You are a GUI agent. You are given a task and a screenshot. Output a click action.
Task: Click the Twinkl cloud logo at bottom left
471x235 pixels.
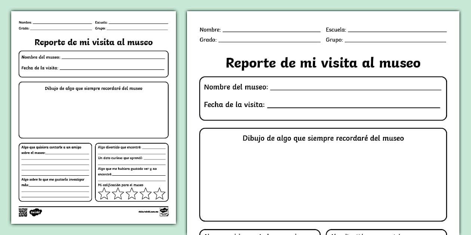36,212
